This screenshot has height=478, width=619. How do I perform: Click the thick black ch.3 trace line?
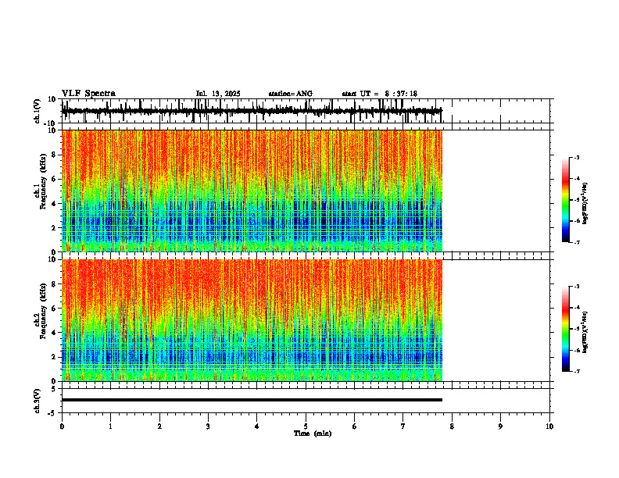(x=252, y=400)
